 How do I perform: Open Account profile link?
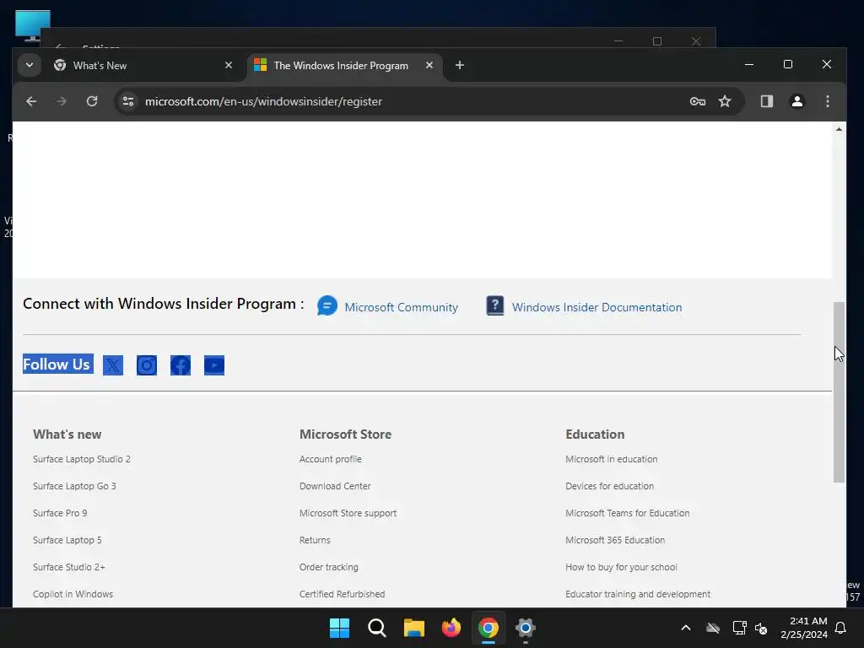click(331, 459)
